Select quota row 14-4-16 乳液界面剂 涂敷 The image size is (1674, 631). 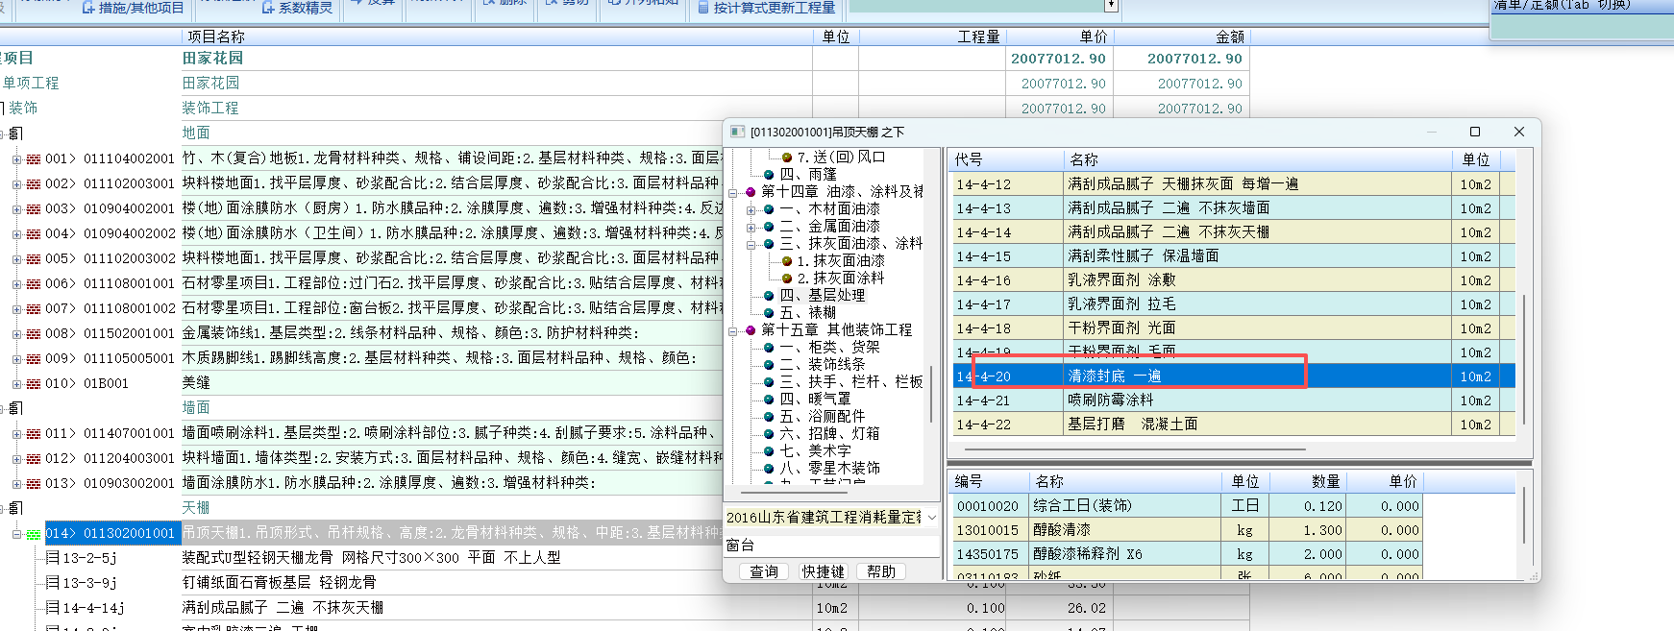coord(1234,280)
